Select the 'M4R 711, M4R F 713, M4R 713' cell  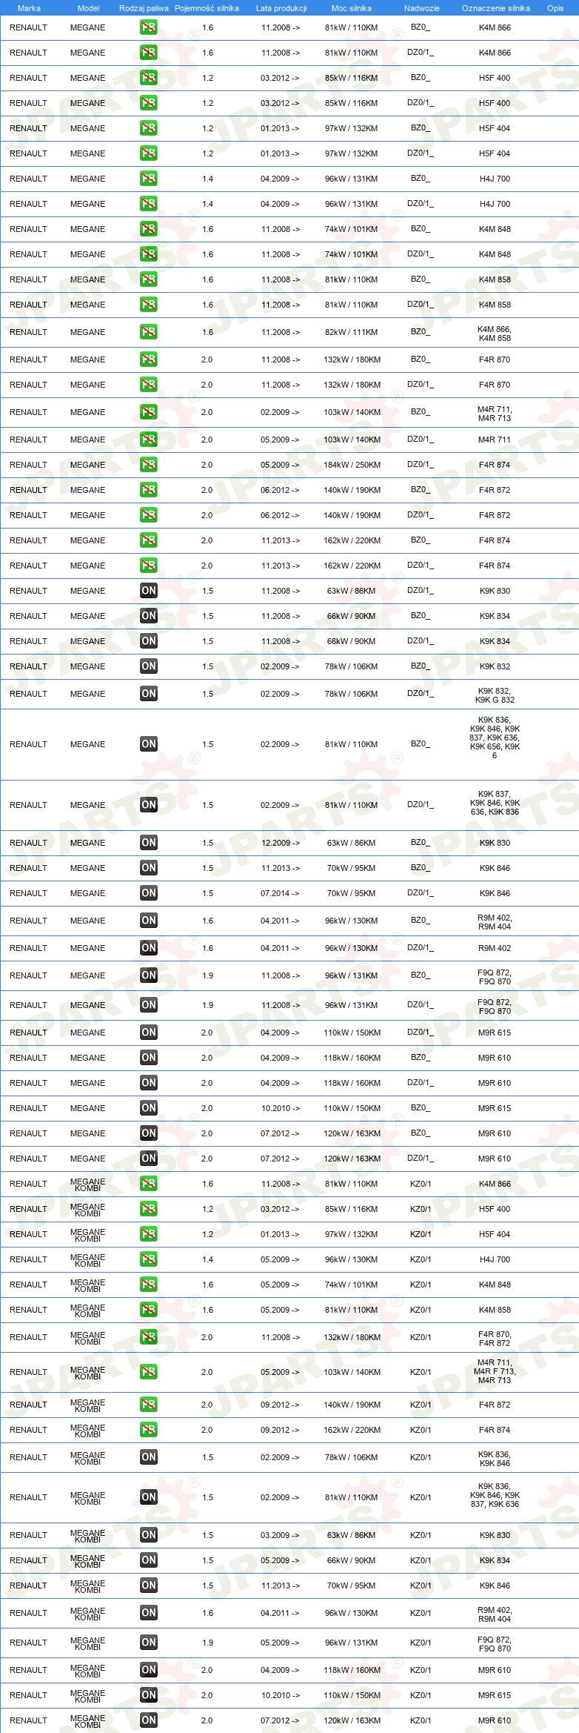[495, 1371]
